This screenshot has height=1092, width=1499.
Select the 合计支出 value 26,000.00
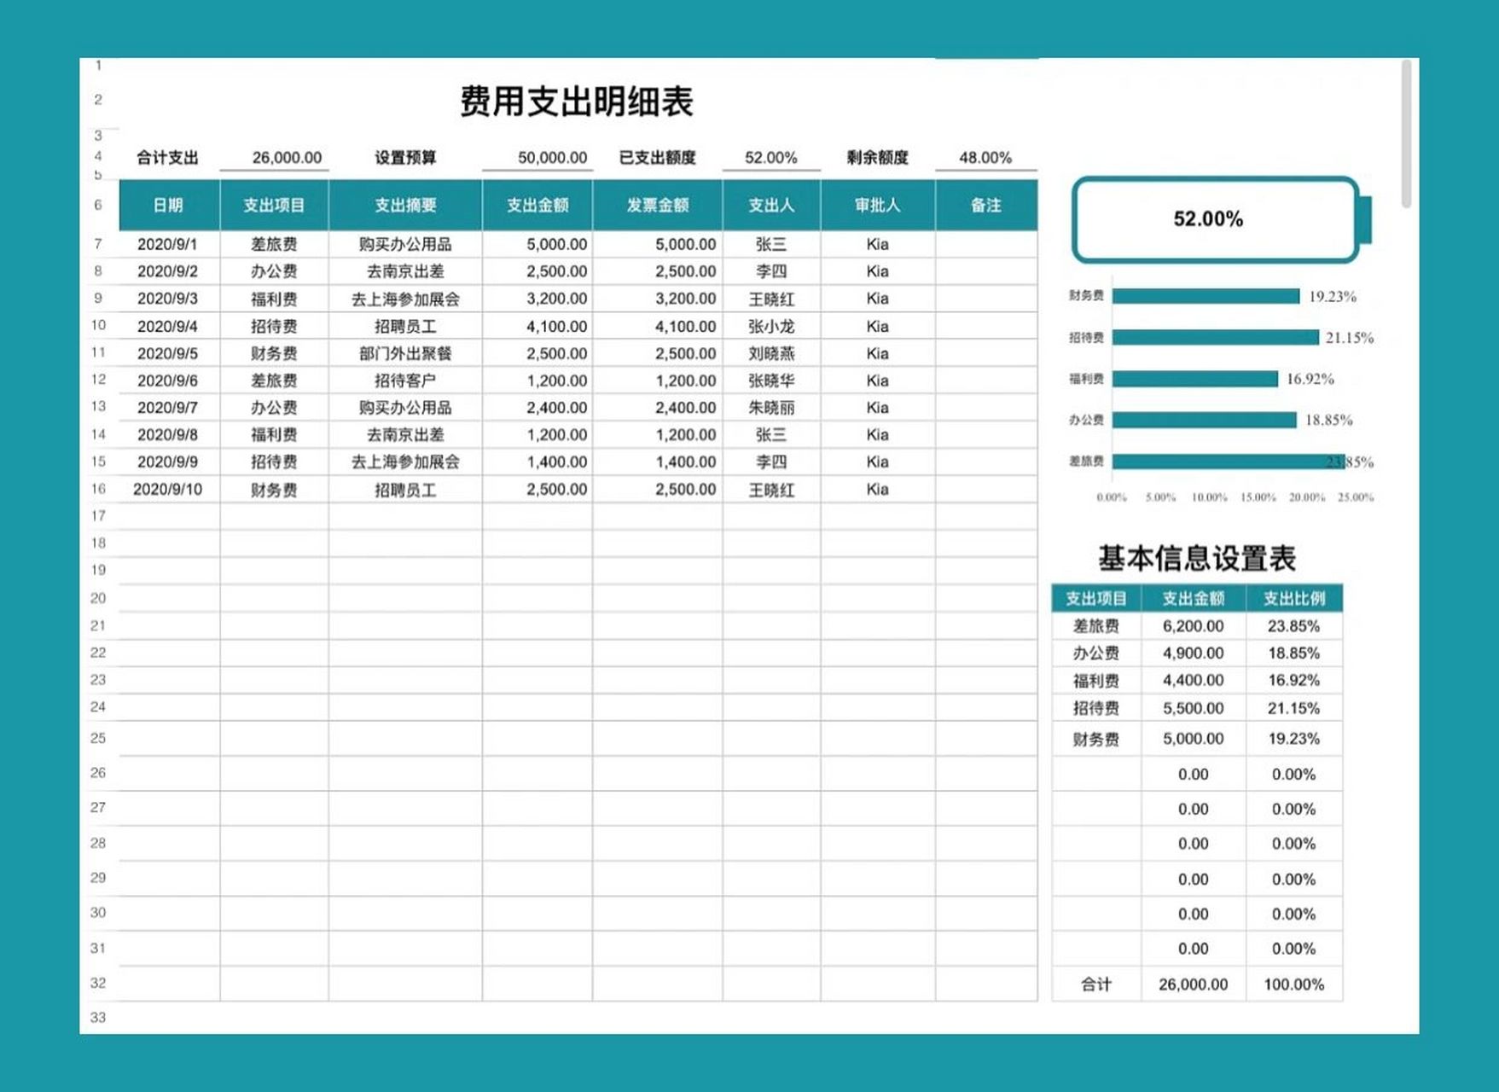[x=287, y=158]
